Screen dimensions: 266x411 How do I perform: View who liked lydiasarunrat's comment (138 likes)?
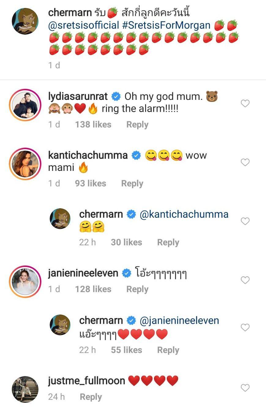(93, 125)
